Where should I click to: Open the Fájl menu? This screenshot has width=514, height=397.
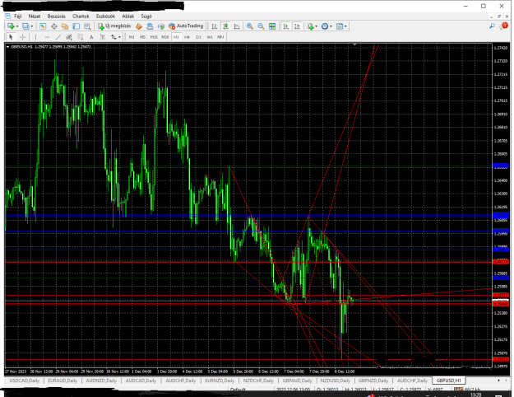(18, 16)
